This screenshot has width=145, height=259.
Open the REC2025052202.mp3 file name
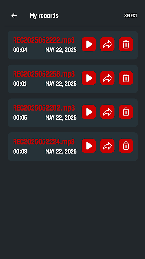[44, 108]
